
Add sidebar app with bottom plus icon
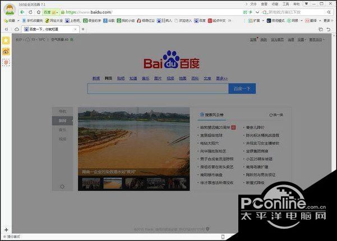6,230
